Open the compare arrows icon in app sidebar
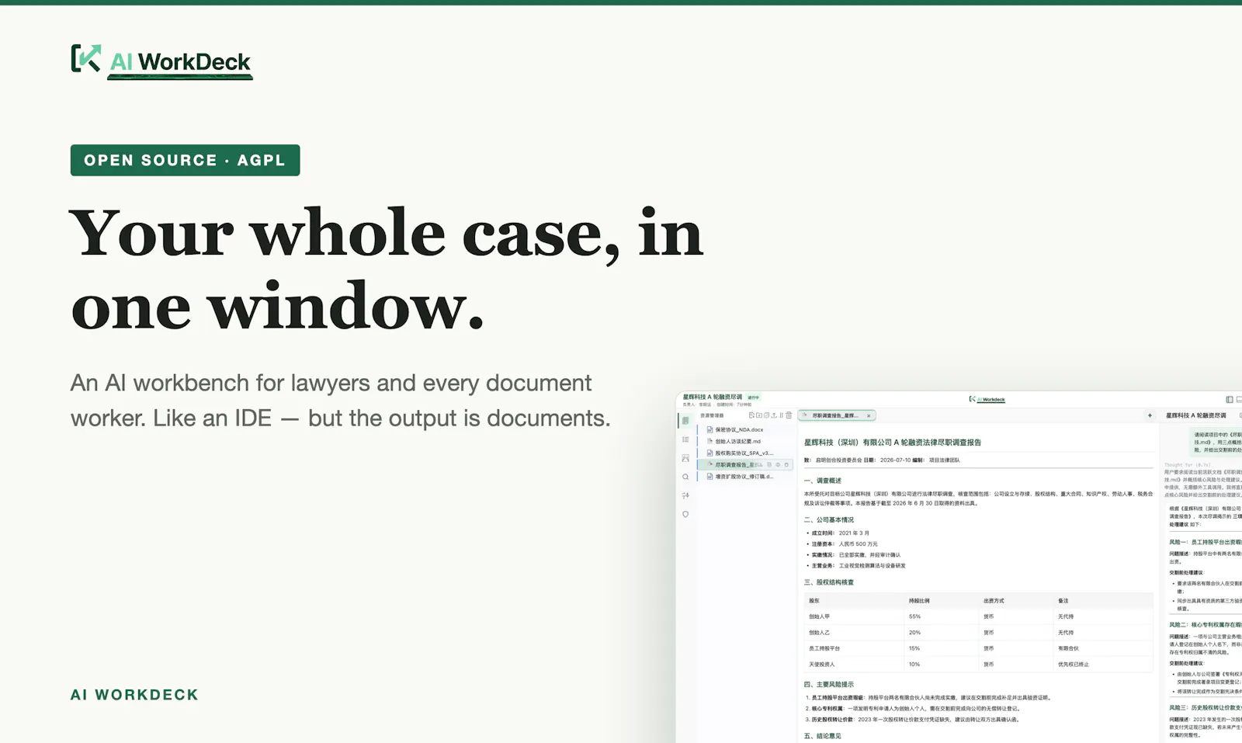The image size is (1242, 743). coord(685,495)
